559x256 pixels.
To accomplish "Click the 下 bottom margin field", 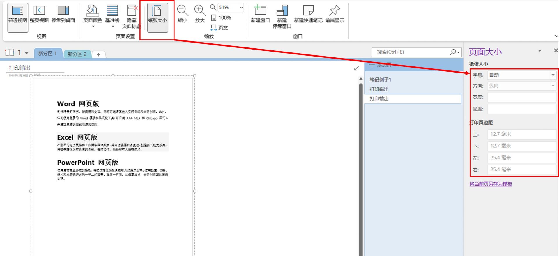I will [x=522, y=146].
